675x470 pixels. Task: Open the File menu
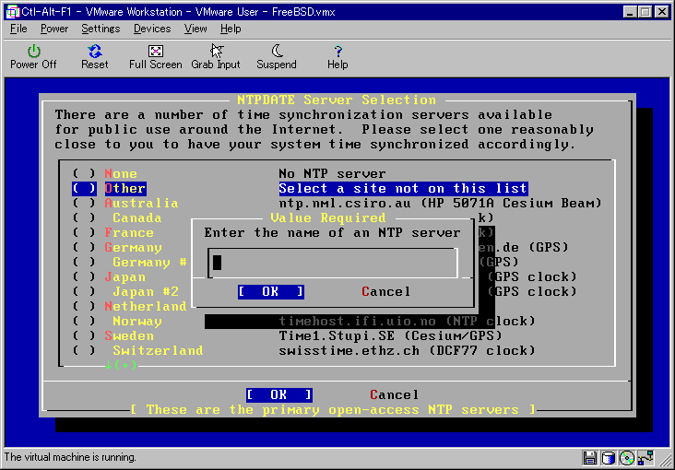click(18, 29)
